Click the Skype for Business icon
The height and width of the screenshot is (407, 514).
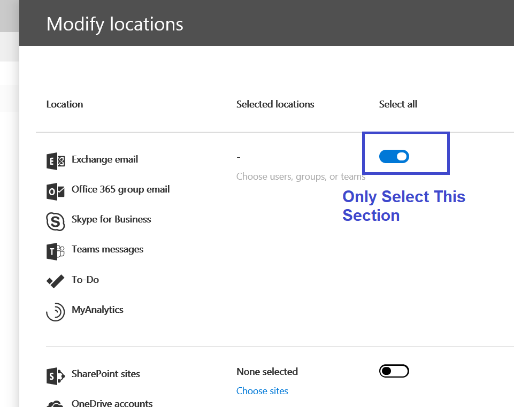click(56, 221)
